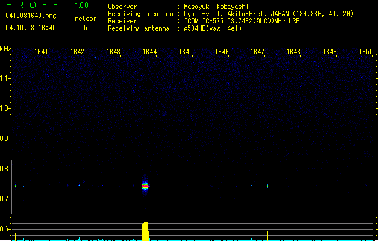The image size is (379, 241).
Task: Click the 1641 time axis label
Action: pyautogui.click(x=41, y=52)
